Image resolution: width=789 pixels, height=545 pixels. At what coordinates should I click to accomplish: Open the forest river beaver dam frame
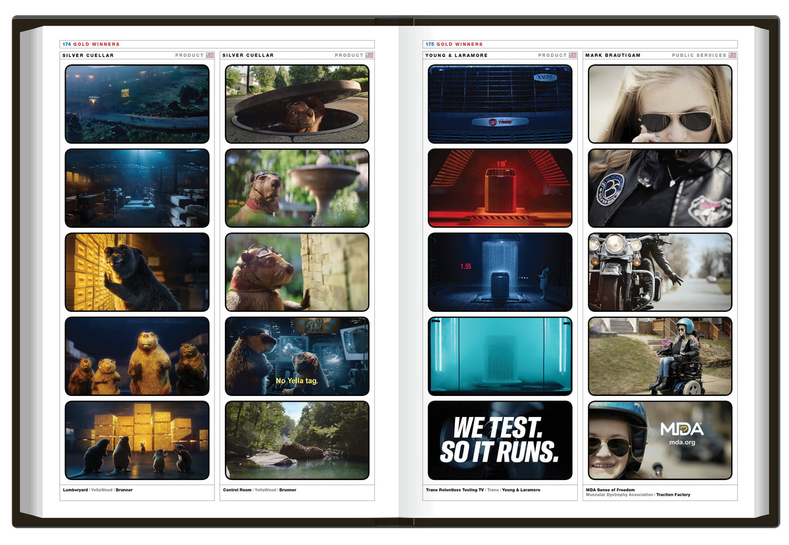click(x=297, y=440)
